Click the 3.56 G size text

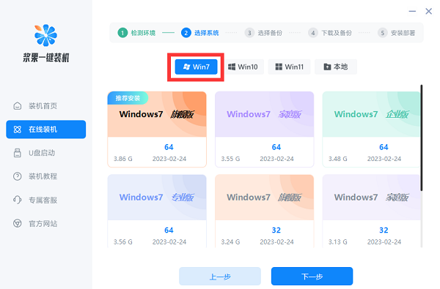coord(123,242)
